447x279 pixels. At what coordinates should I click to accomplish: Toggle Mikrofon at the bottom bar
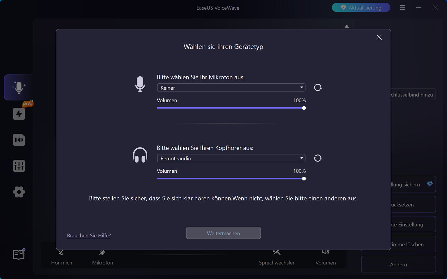point(102,258)
